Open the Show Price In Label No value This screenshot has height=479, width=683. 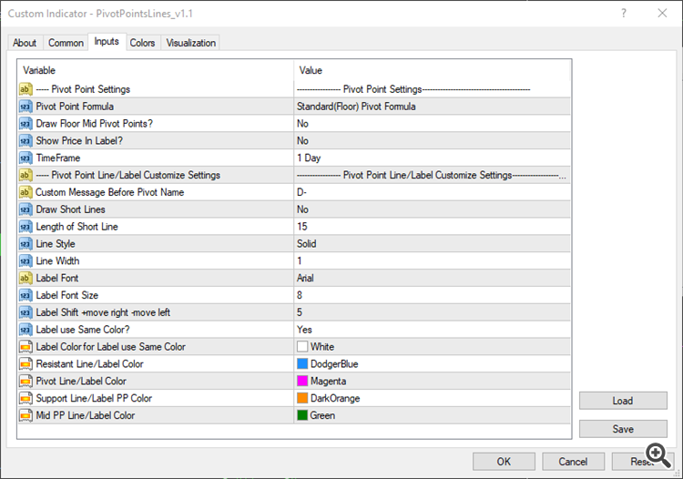pos(432,141)
